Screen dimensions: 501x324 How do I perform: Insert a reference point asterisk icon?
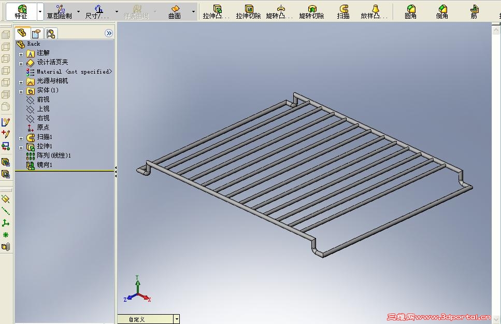pyautogui.click(x=6, y=235)
